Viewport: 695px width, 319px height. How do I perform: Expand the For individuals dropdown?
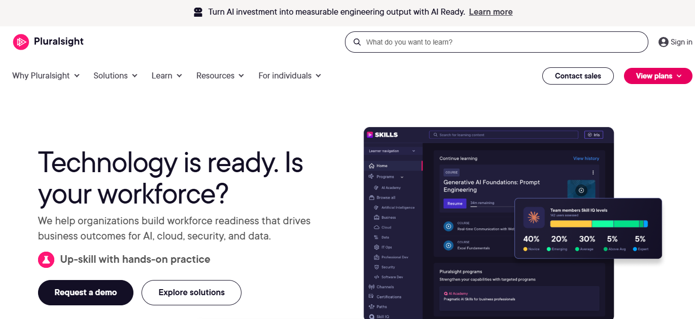[290, 75]
